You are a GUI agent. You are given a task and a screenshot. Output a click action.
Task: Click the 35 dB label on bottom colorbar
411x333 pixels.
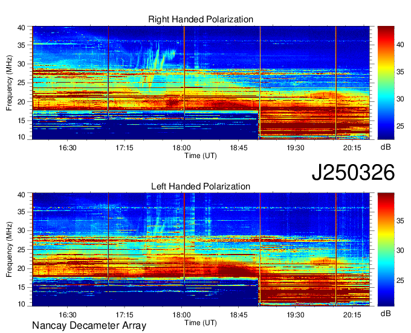pos(400,221)
